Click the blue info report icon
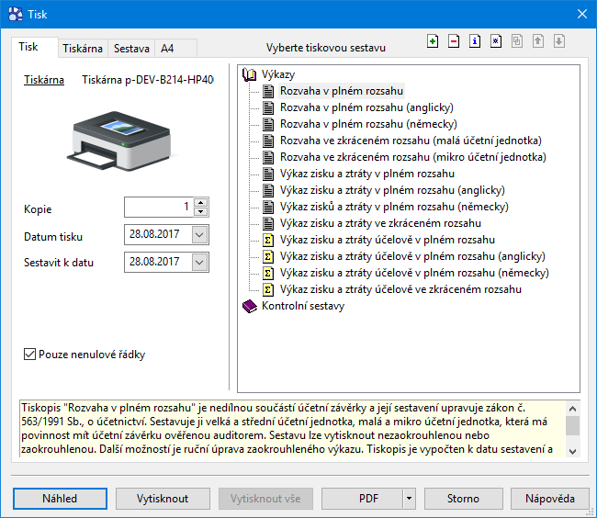The height and width of the screenshot is (518, 597). [475, 41]
